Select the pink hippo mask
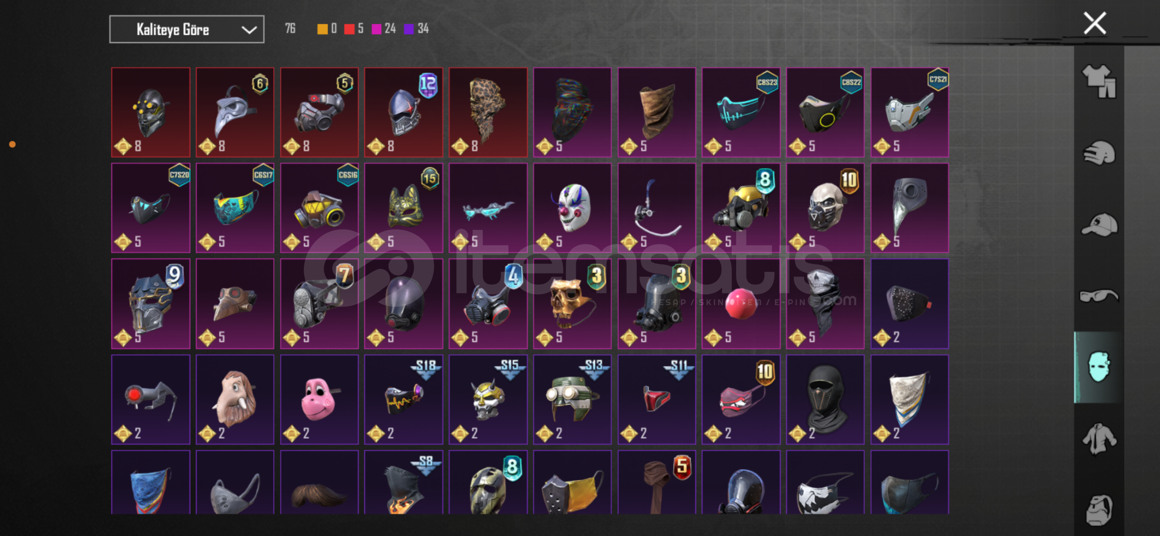 pyautogui.click(x=319, y=400)
